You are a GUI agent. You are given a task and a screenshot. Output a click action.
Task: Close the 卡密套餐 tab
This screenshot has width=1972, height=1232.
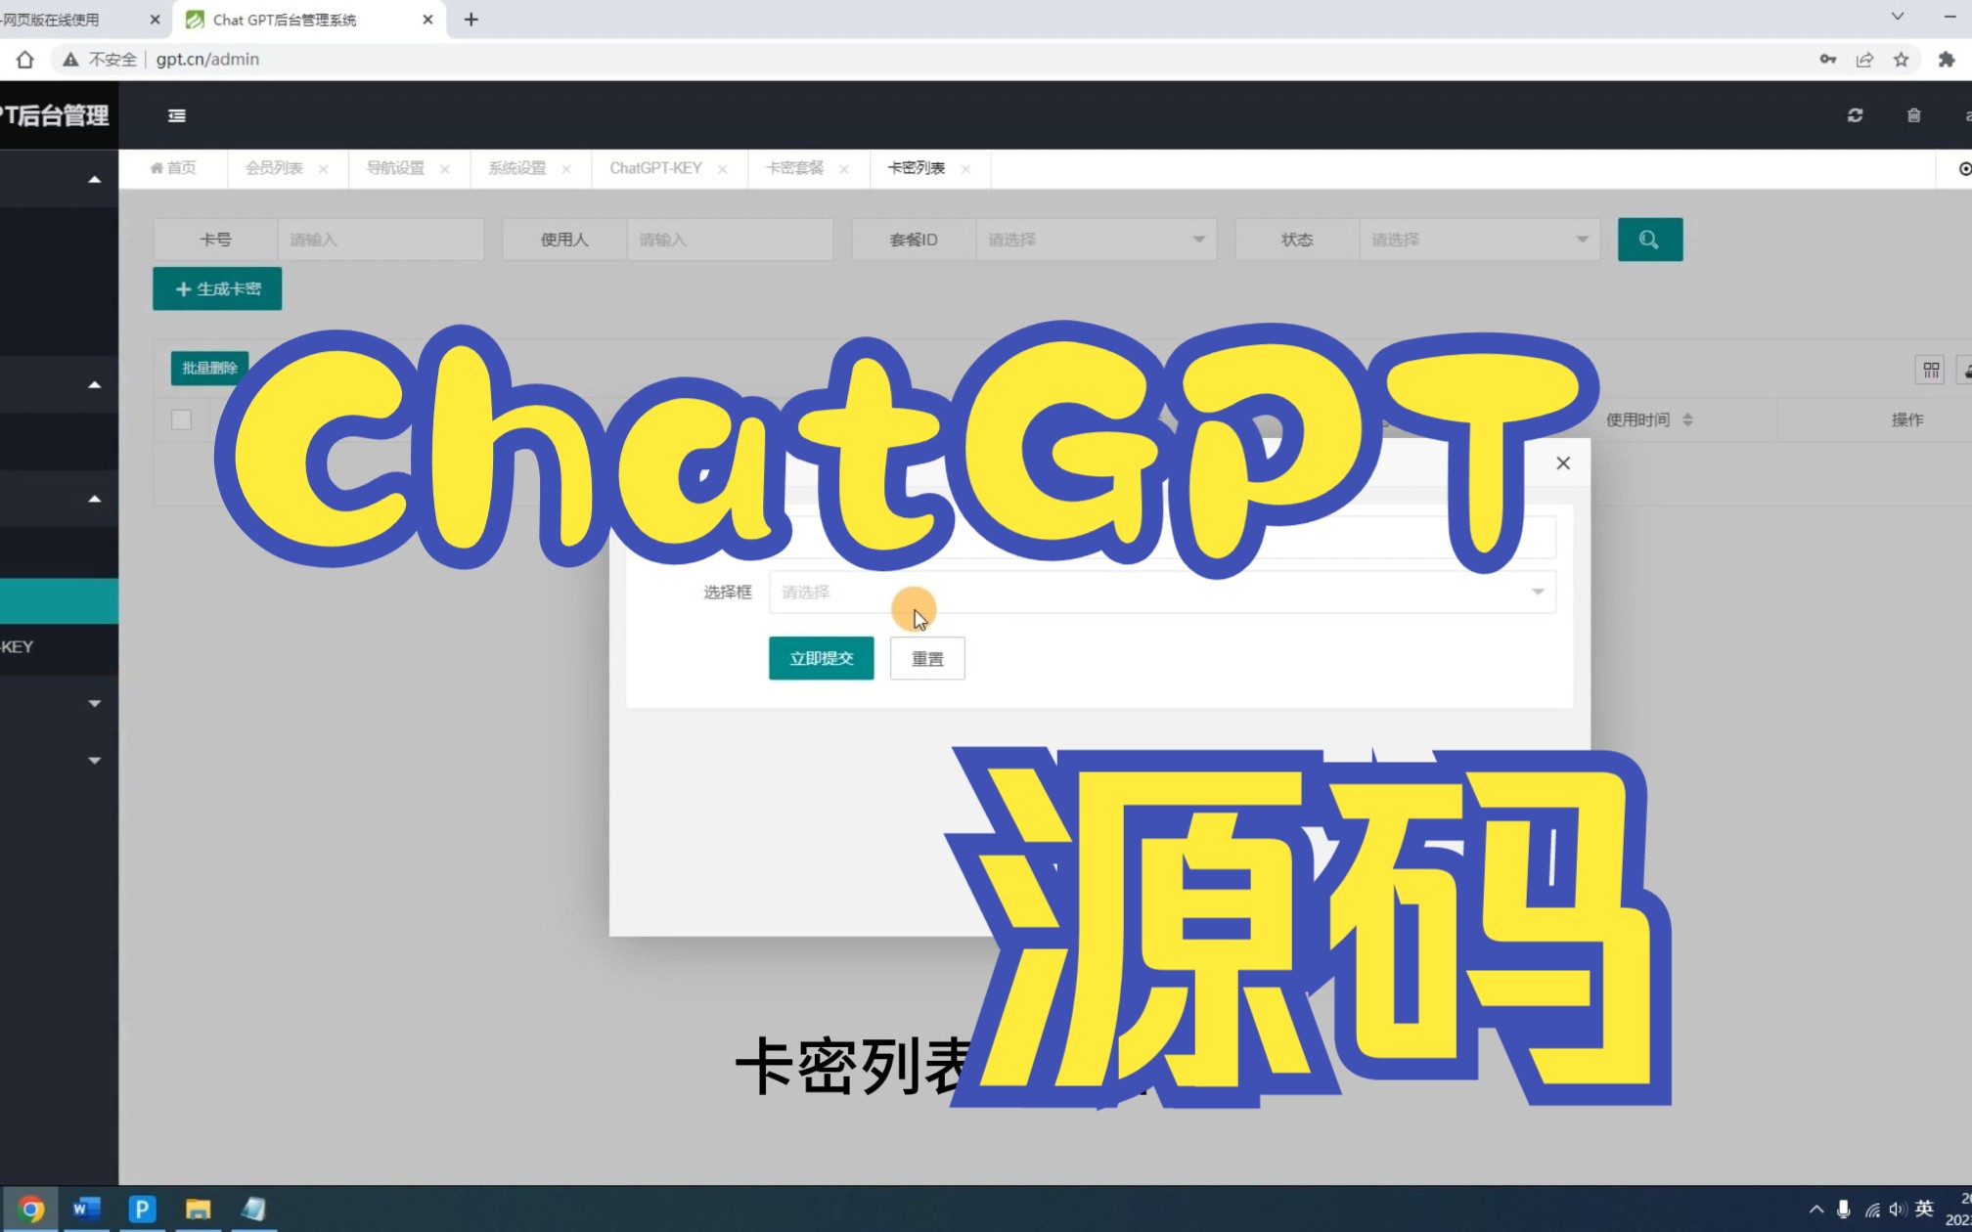pyautogui.click(x=844, y=169)
